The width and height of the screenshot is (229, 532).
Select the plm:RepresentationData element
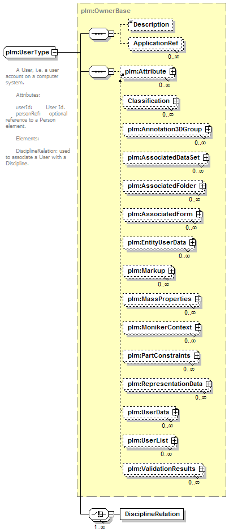point(167,384)
